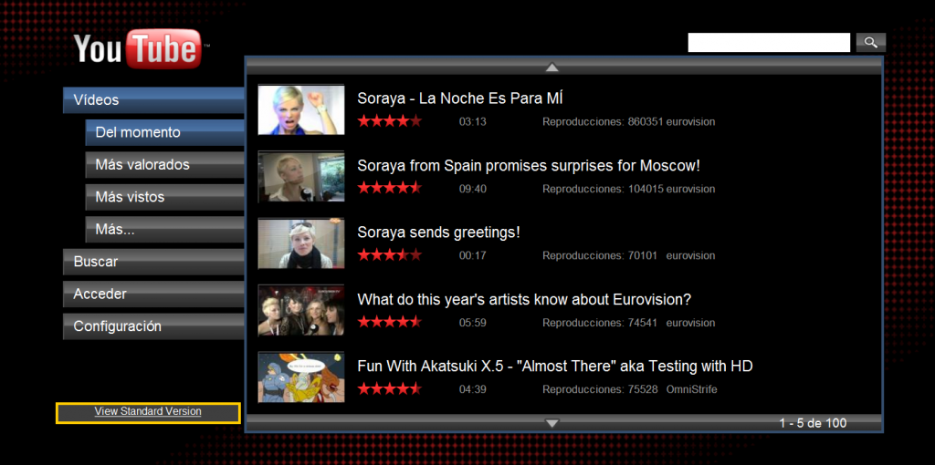Expand the Más... option
935x465 pixels.
(164, 229)
